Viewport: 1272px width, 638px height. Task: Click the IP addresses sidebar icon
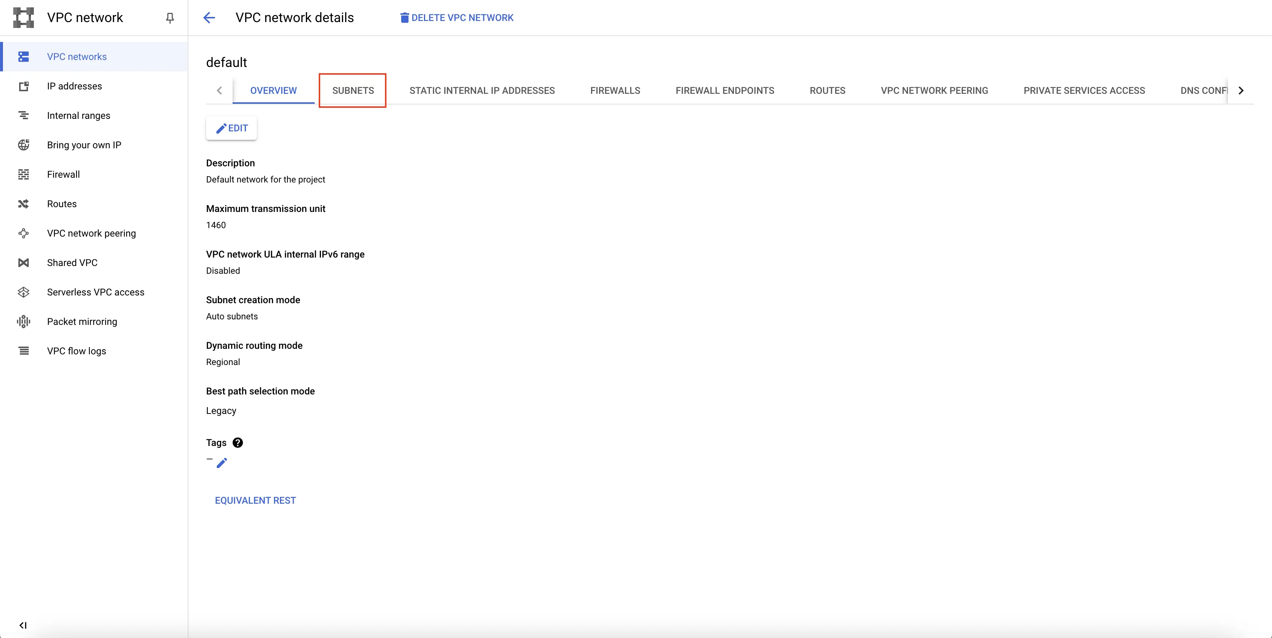(x=23, y=86)
